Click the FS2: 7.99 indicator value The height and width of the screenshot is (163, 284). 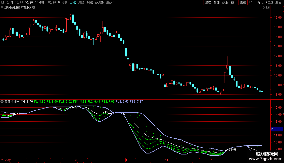(x=108, y=102)
